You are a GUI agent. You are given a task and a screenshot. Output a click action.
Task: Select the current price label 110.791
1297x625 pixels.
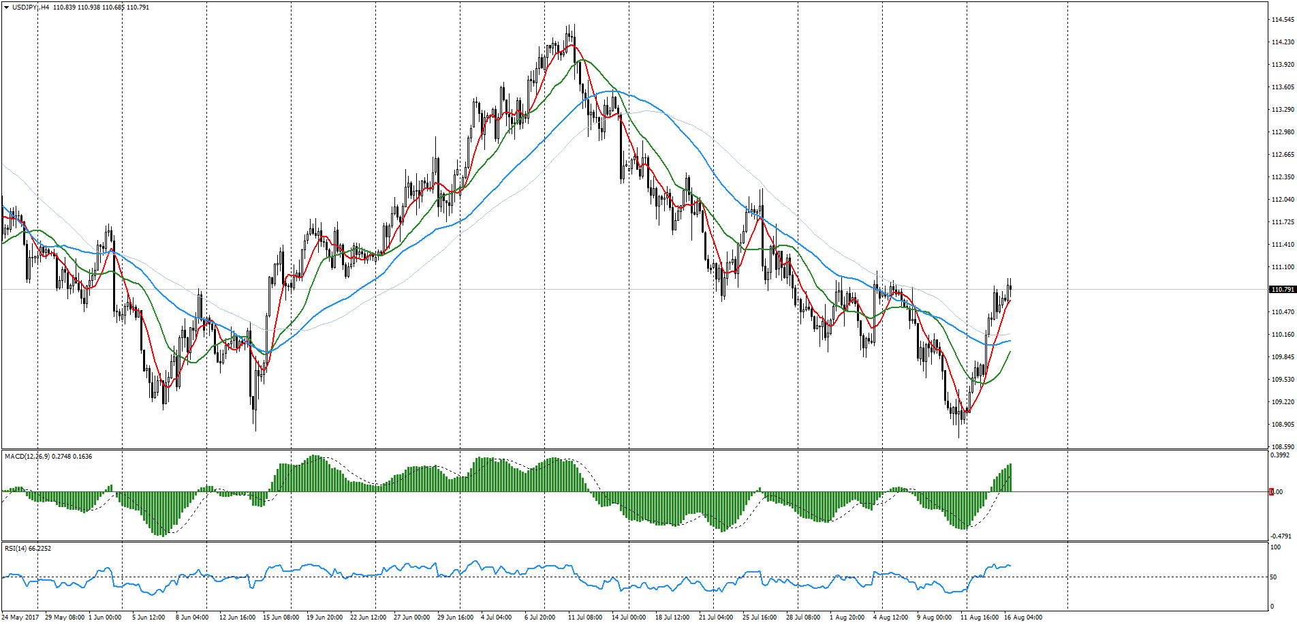click(x=1282, y=290)
